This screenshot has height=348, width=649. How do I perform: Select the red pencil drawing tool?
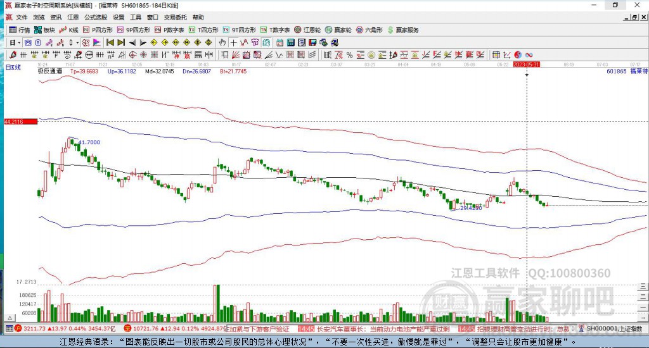(x=13, y=54)
